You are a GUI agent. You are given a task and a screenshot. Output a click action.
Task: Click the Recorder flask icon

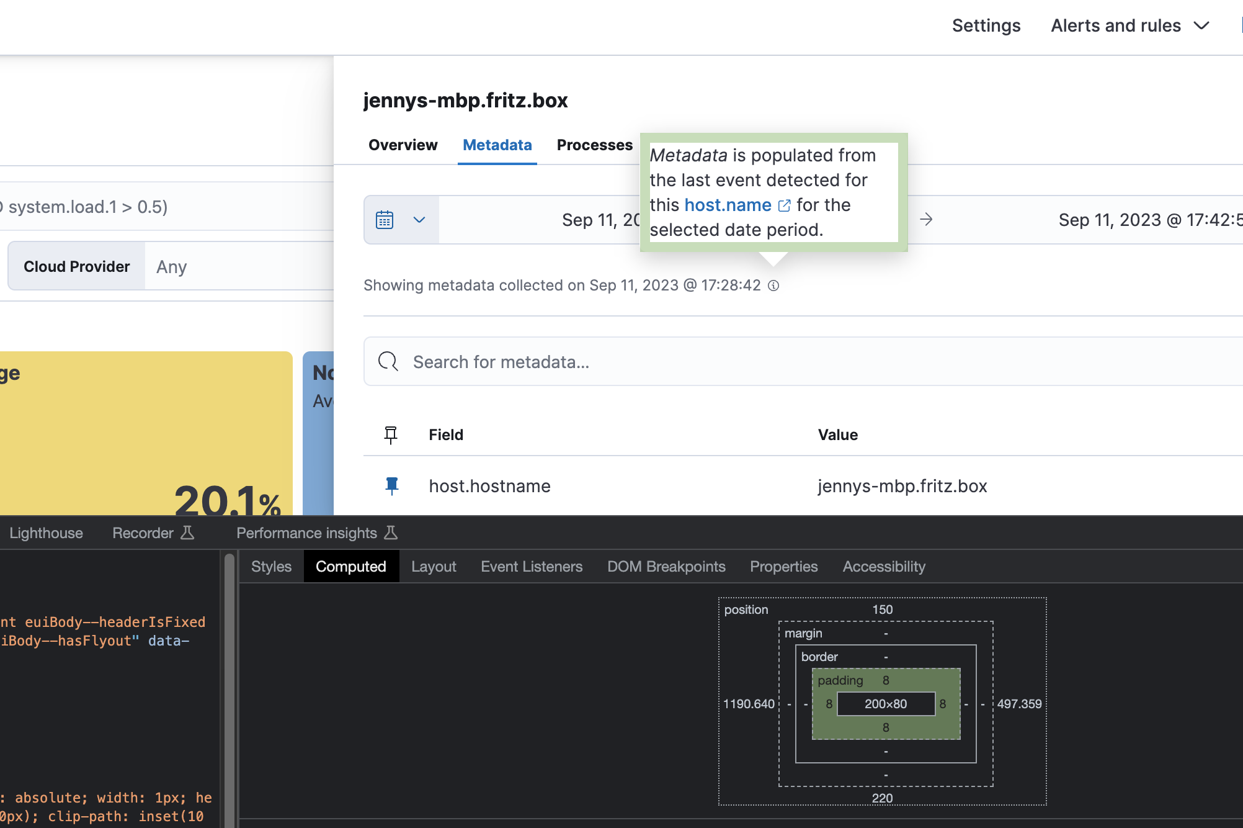click(187, 533)
